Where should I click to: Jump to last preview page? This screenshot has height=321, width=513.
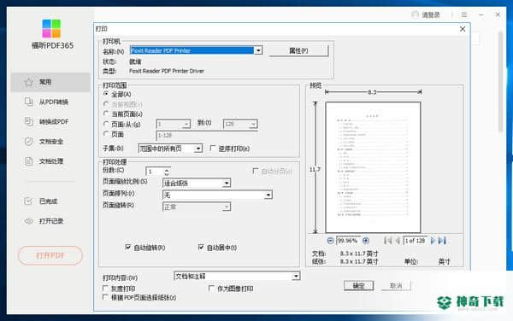pyautogui.click(x=442, y=241)
